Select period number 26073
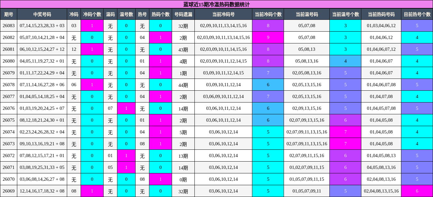The width and height of the screenshot is (433, 197). 9,144
